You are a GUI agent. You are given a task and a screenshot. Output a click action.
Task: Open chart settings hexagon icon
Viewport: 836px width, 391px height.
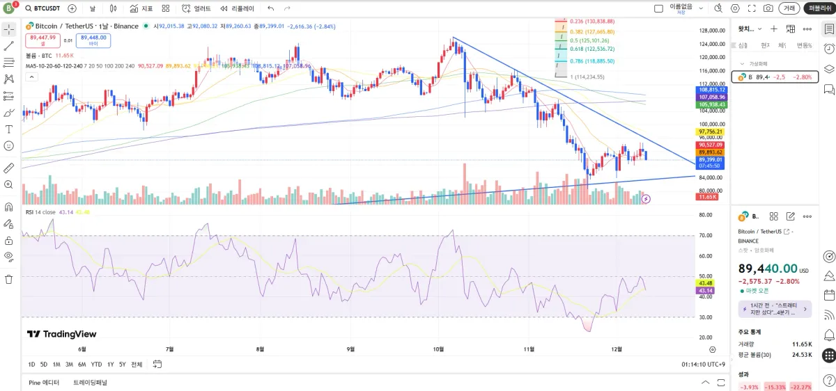pyautogui.click(x=735, y=8)
